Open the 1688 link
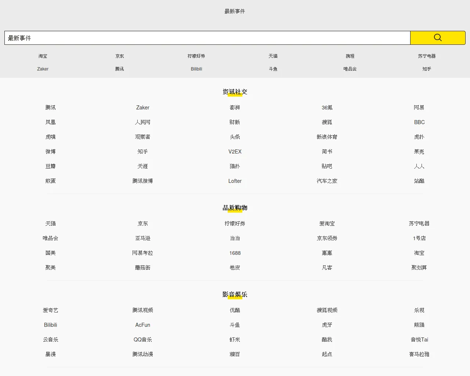The image size is (470, 376). point(235,253)
